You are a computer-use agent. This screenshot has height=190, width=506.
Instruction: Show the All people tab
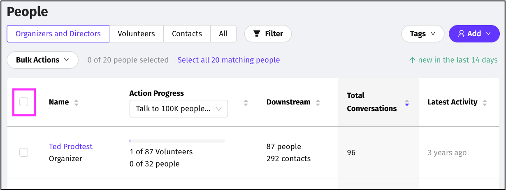pos(223,34)
